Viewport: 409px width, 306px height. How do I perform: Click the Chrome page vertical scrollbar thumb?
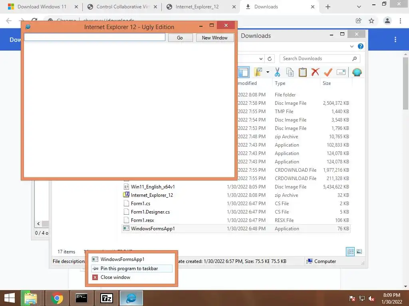click(405, 83)
